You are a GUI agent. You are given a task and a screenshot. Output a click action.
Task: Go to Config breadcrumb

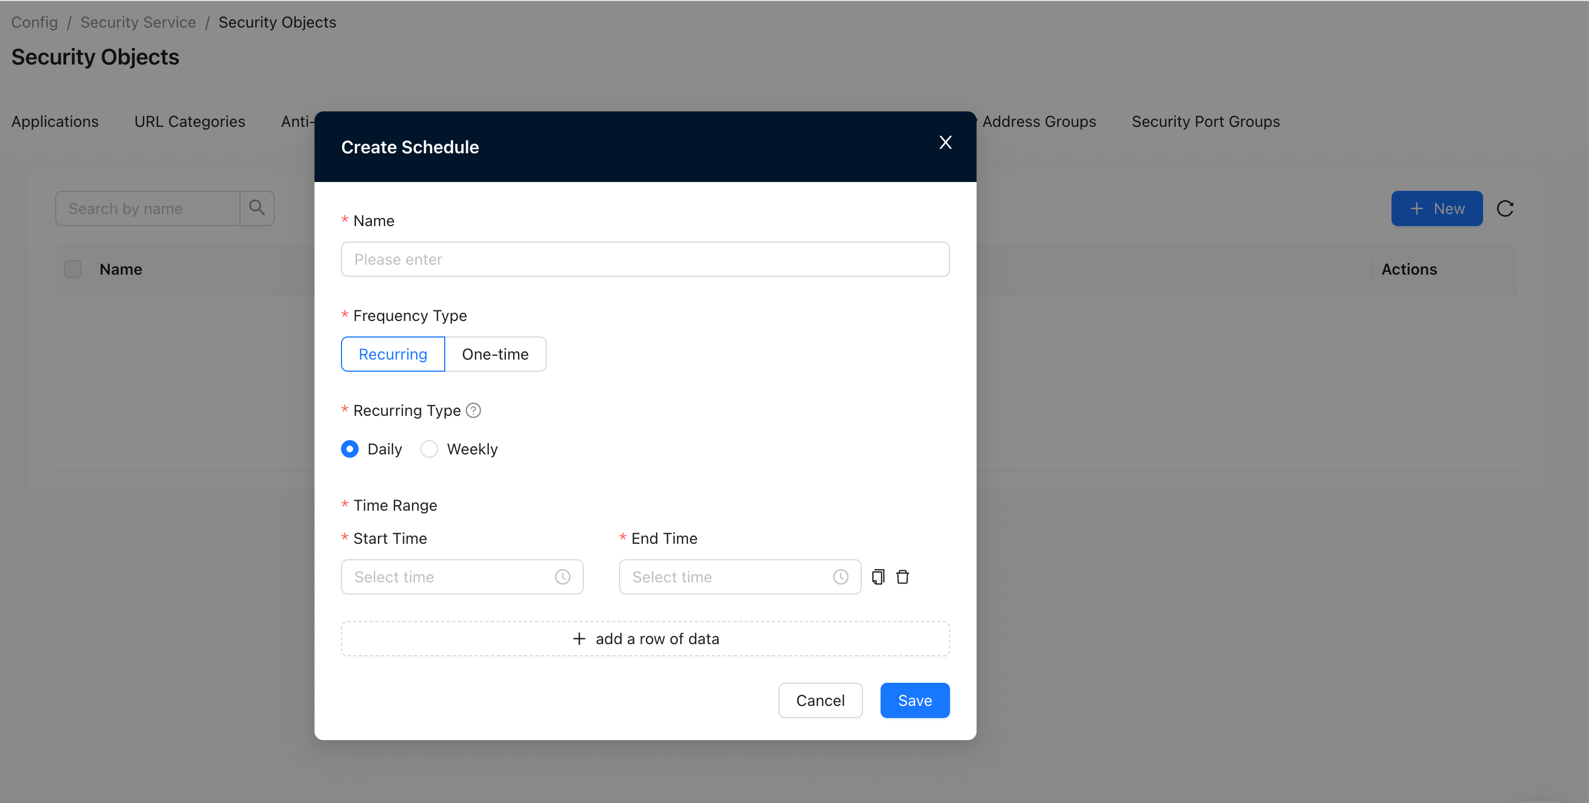coord(35,22)
